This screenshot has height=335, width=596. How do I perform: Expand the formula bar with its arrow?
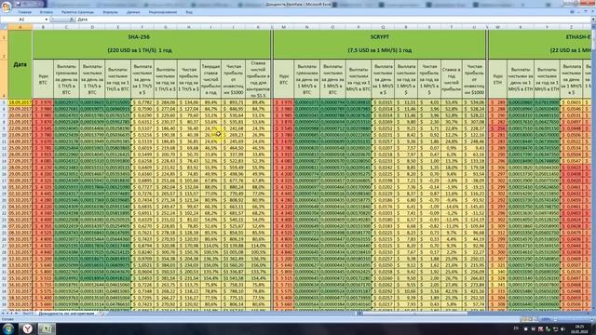tap(592, 20)
